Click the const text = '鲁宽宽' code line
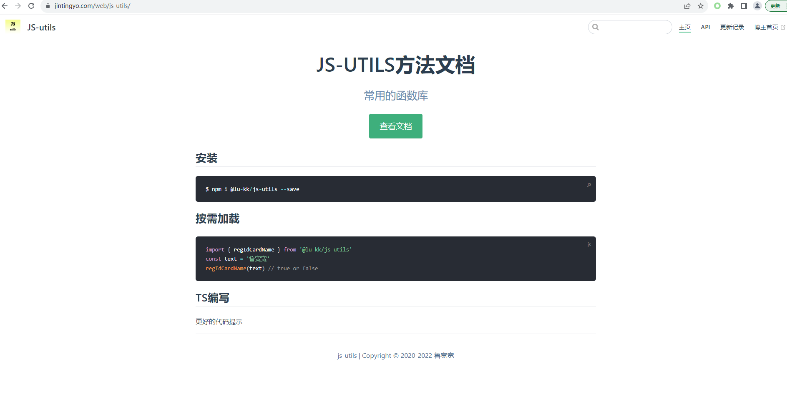The width and height of the screenshot is (787, 412). click(238, 259)
